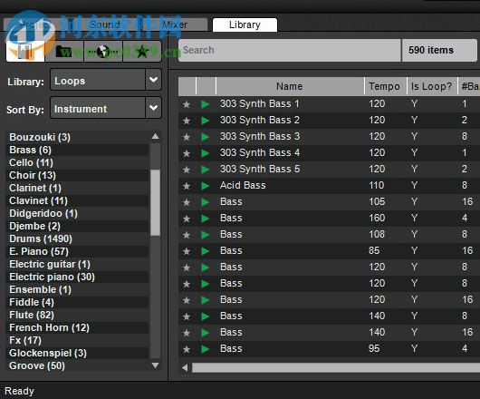
Task: Click the loop table horizontal scrollbar
Action: 336,368
